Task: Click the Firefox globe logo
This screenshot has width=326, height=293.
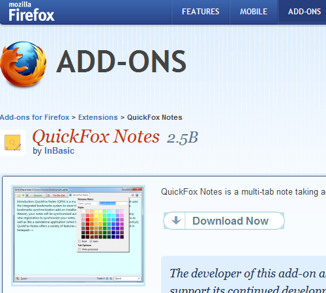Action: pyautogui.click(x=23, y=64)
